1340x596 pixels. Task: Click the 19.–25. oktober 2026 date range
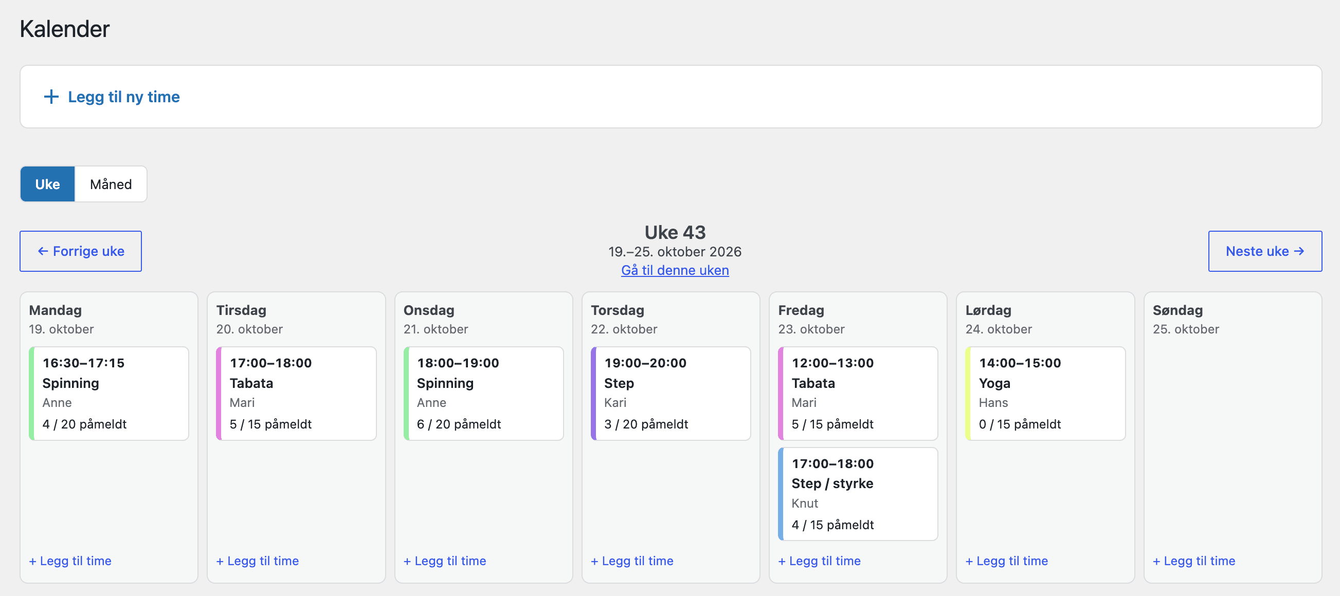tap(675, 251)
